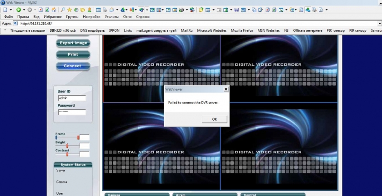Click the Export Image button
This screenshot has height=196, width=382.
coord(73,43)
